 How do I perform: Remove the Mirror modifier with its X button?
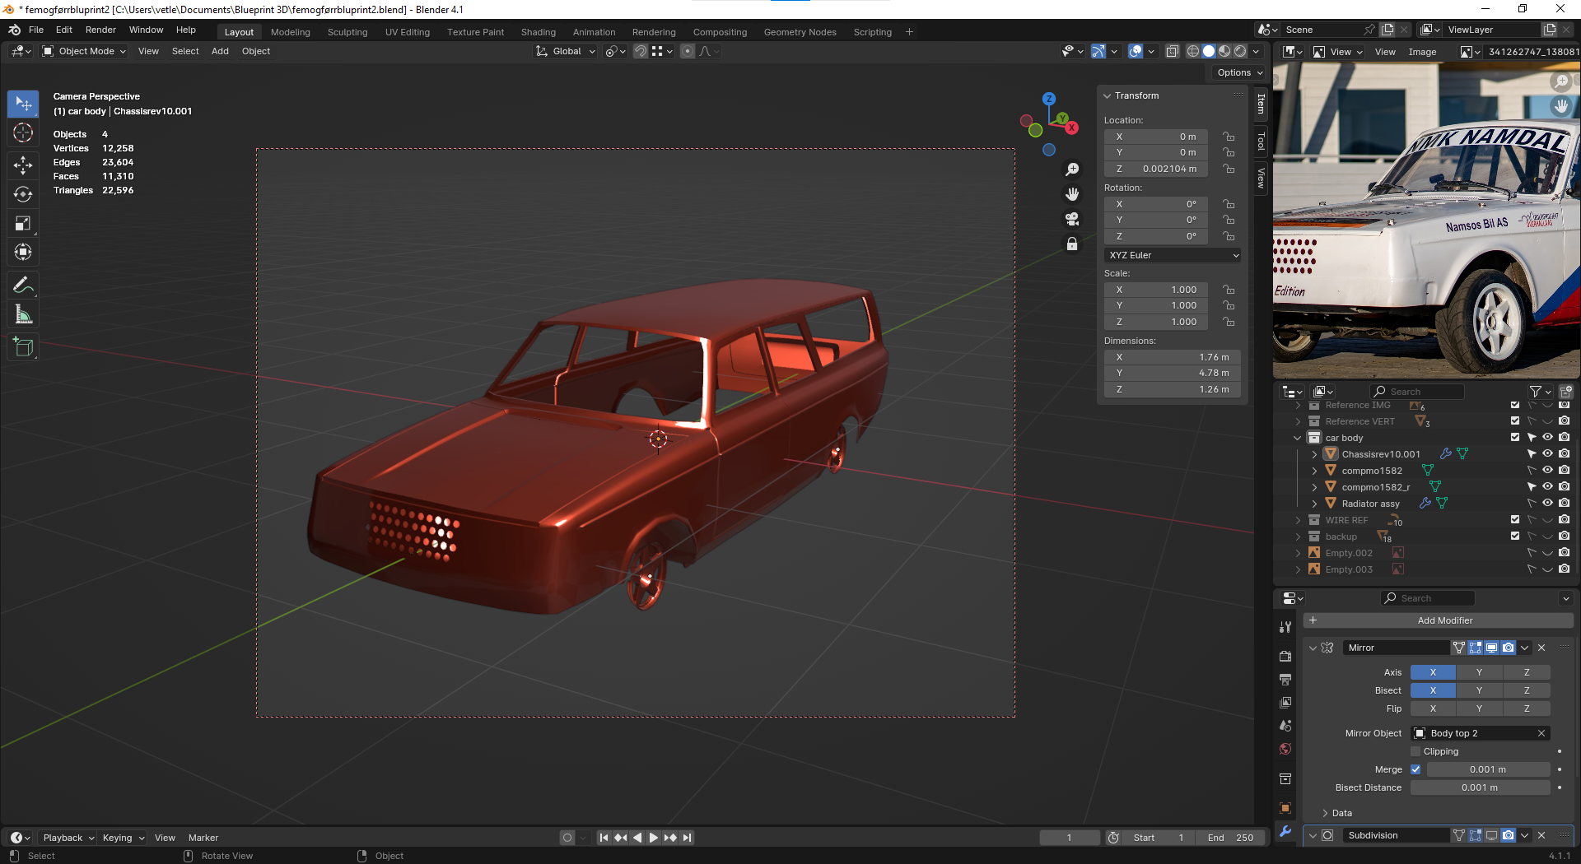point(1541,648)
